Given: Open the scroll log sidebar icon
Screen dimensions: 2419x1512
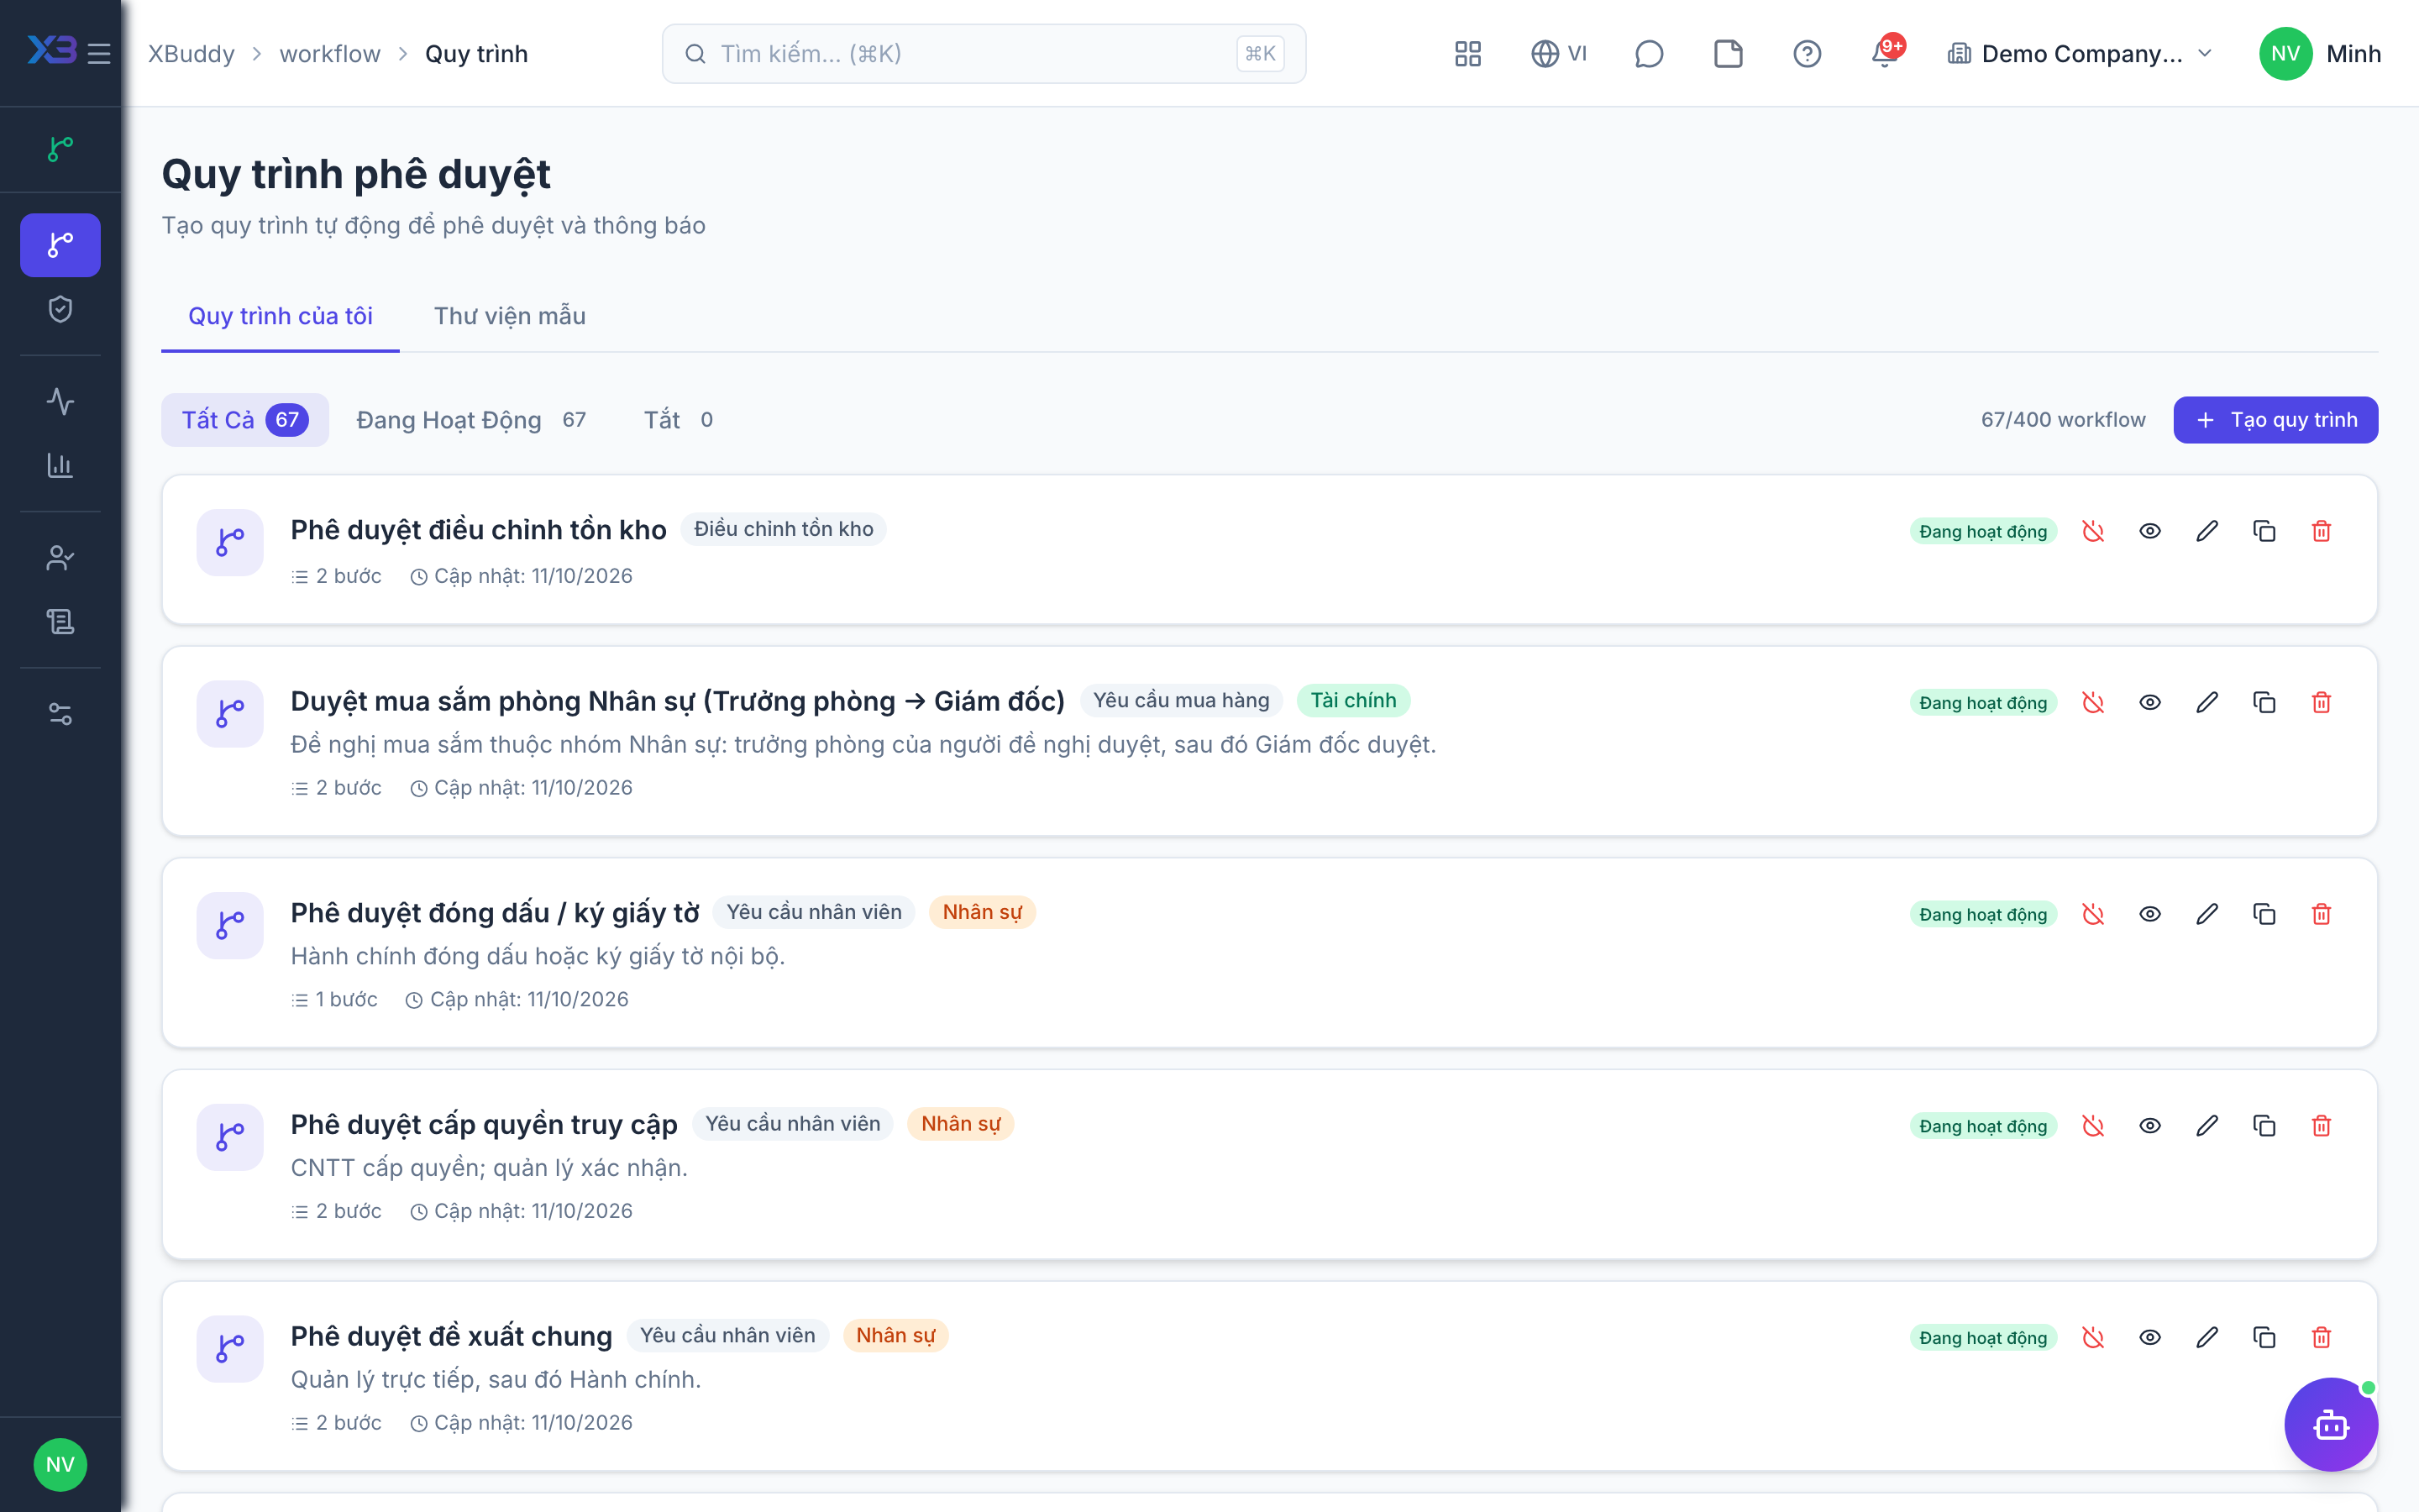Looking at the screenshot, I should coord(60,622).
